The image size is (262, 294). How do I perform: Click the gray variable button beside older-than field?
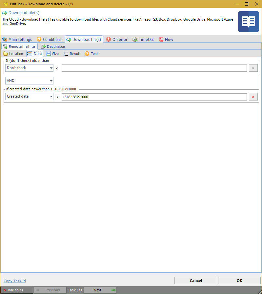[253, 68]
